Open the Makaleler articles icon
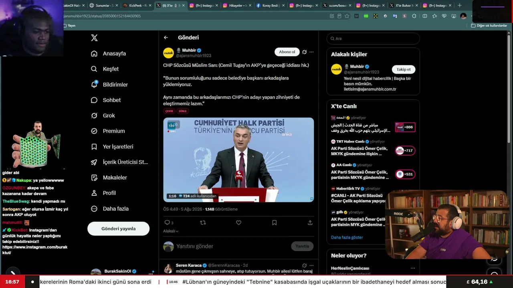 (x=94, y=178)
